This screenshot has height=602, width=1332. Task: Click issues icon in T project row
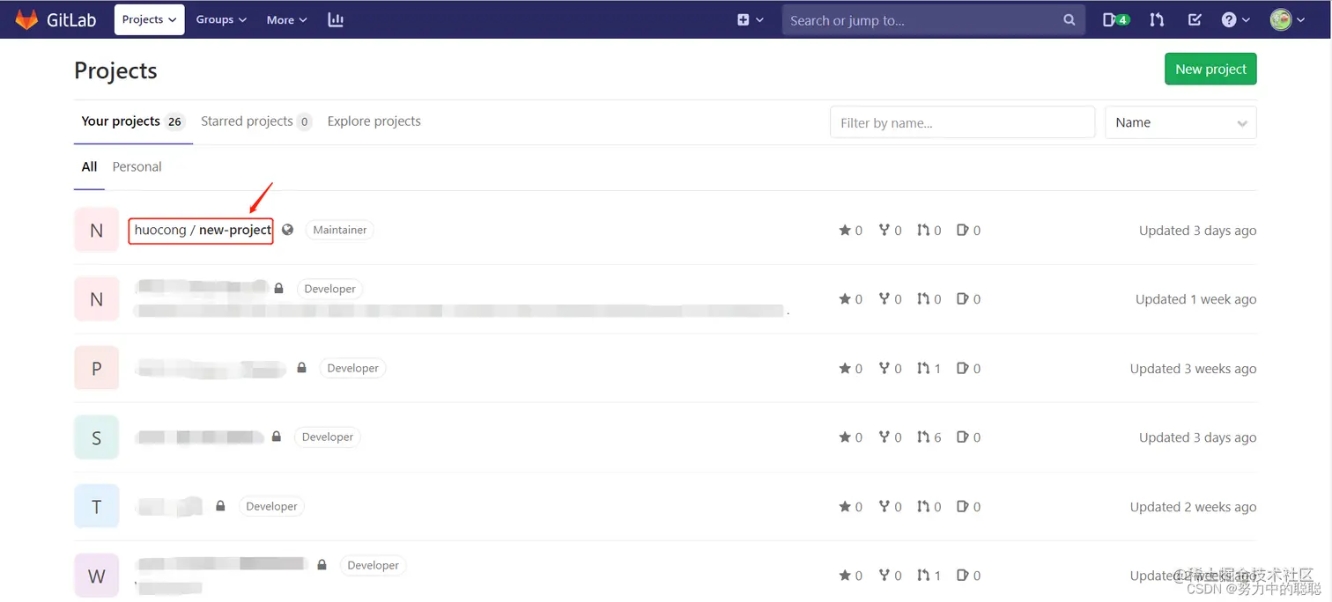(962, 506)
